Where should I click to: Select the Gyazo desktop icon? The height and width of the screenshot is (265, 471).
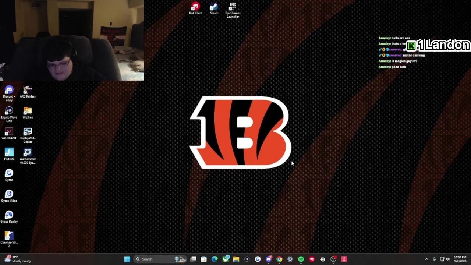[x=9, y=176]
